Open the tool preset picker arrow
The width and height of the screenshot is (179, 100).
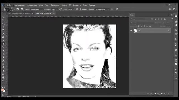pyautogui.click(x=14, y=9)
